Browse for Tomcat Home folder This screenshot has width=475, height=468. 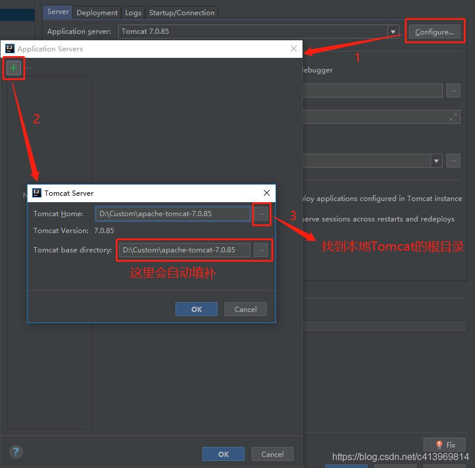(x=261, y=214)
